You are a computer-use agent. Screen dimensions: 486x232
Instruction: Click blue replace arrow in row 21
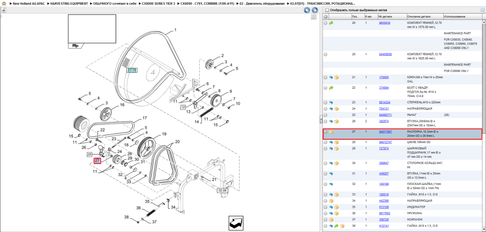pos(331,77)
